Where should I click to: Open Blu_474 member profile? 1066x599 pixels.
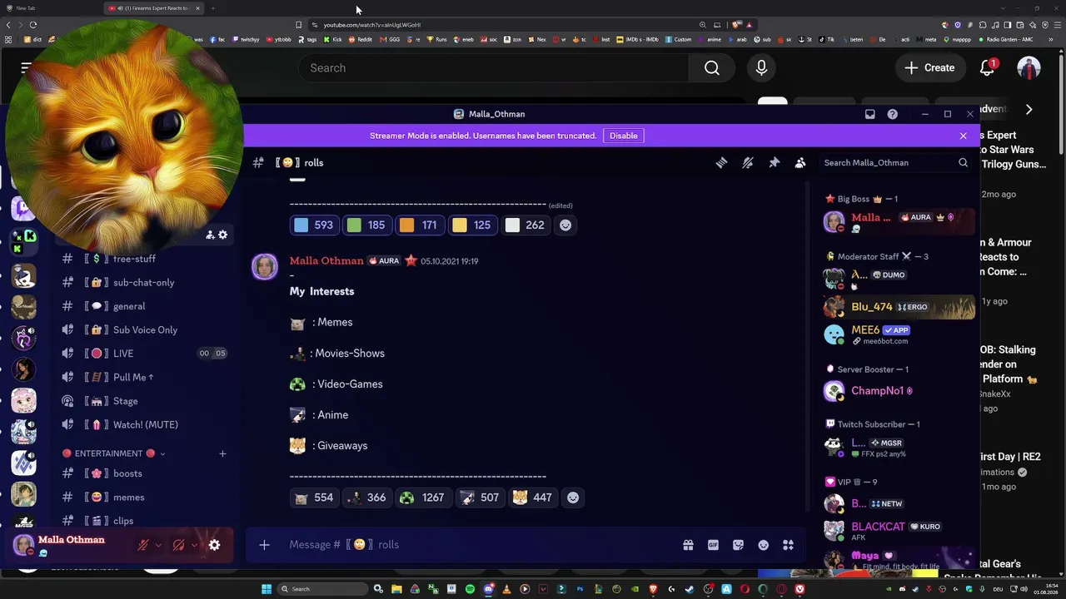click(899, 308)
